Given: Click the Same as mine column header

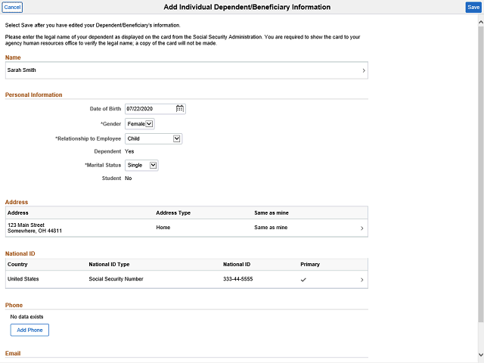Looking at the screenshot, I should click(271, 213).
